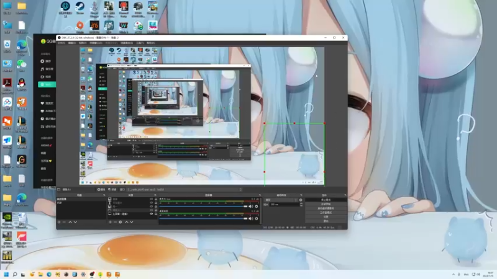This screenshot has height=279, width=497.
Task: Open the PUBG desktop shortcut
Action: click(138, 9)
